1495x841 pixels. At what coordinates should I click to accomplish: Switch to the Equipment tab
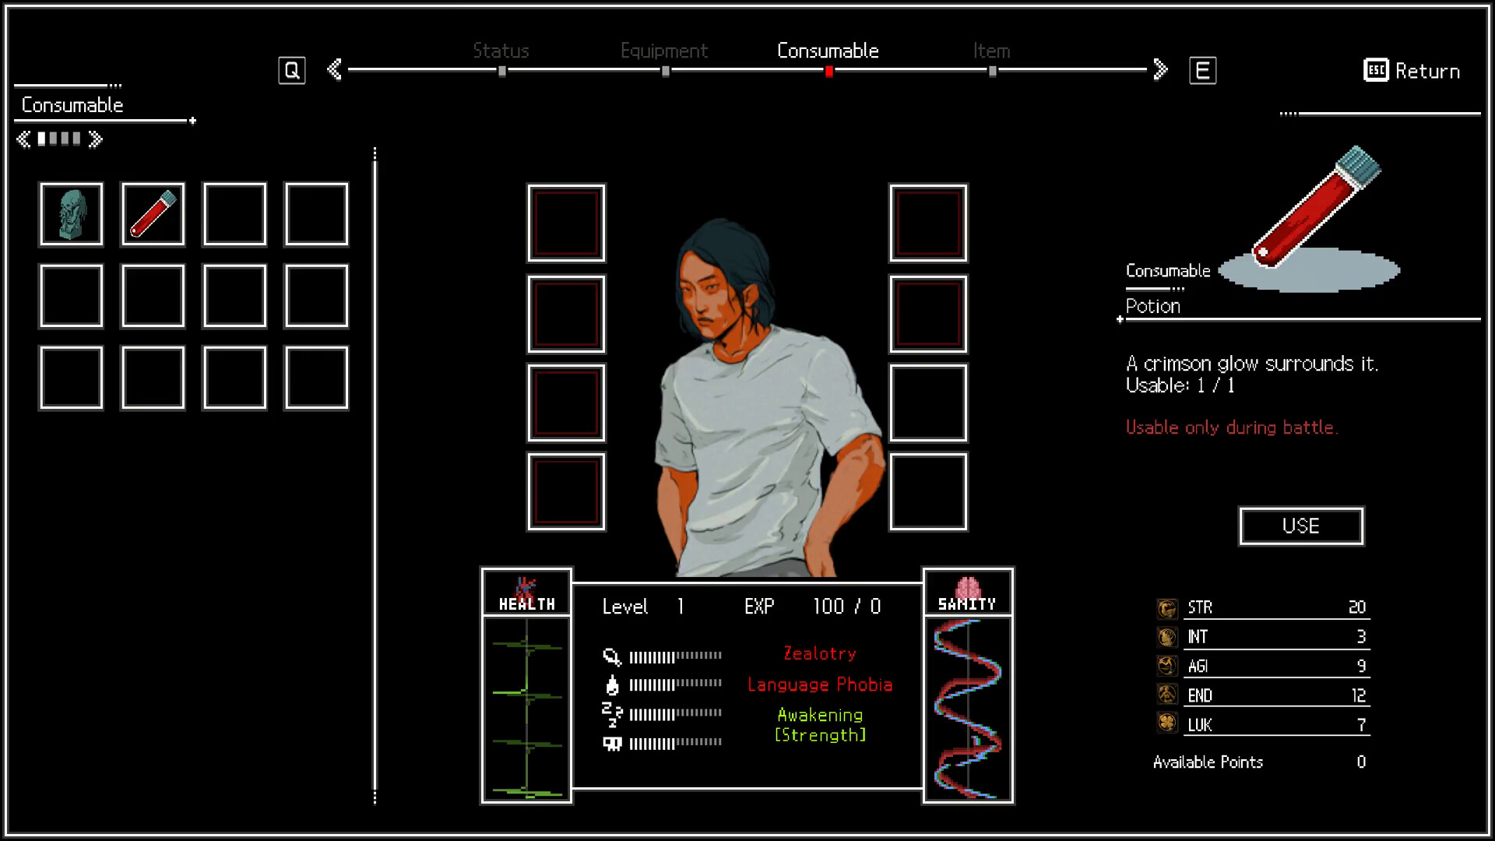pyautogui.click(x=663, y=51)
